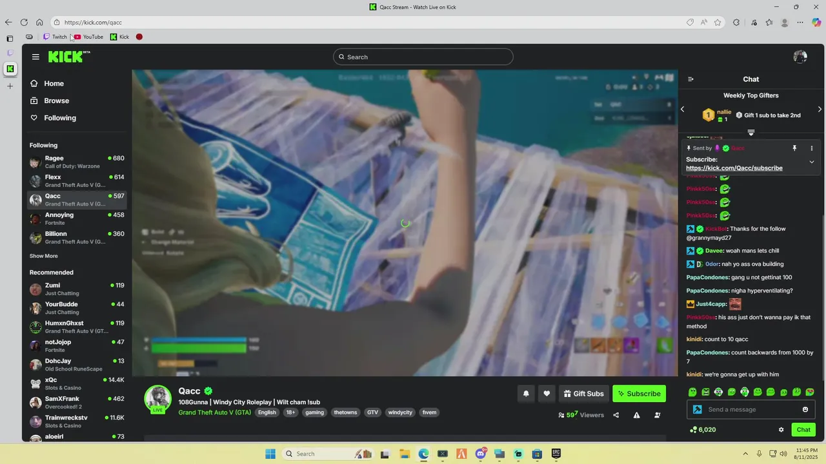Open the user profile avatar at top right
826x464 pixels.
coord(800,57)
